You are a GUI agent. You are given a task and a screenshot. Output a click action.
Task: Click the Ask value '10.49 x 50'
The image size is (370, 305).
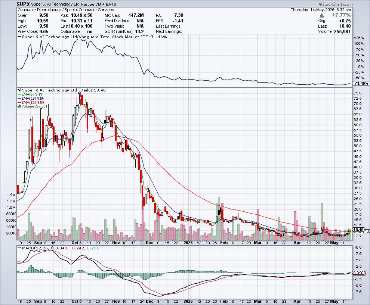click(81, 15)
